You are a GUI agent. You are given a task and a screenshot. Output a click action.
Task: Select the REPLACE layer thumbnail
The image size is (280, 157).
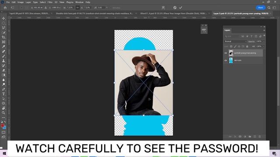(x=231, y=60)
